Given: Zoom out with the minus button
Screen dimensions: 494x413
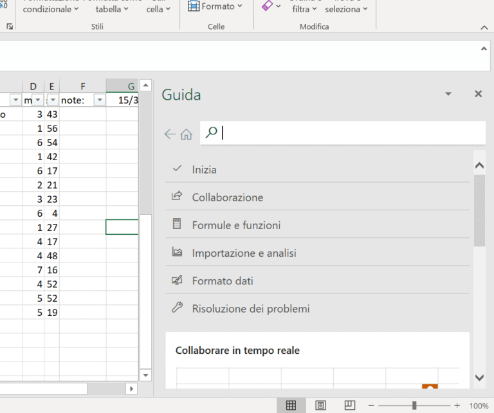Looking at the screenshot, I should (x=371, y=406).
